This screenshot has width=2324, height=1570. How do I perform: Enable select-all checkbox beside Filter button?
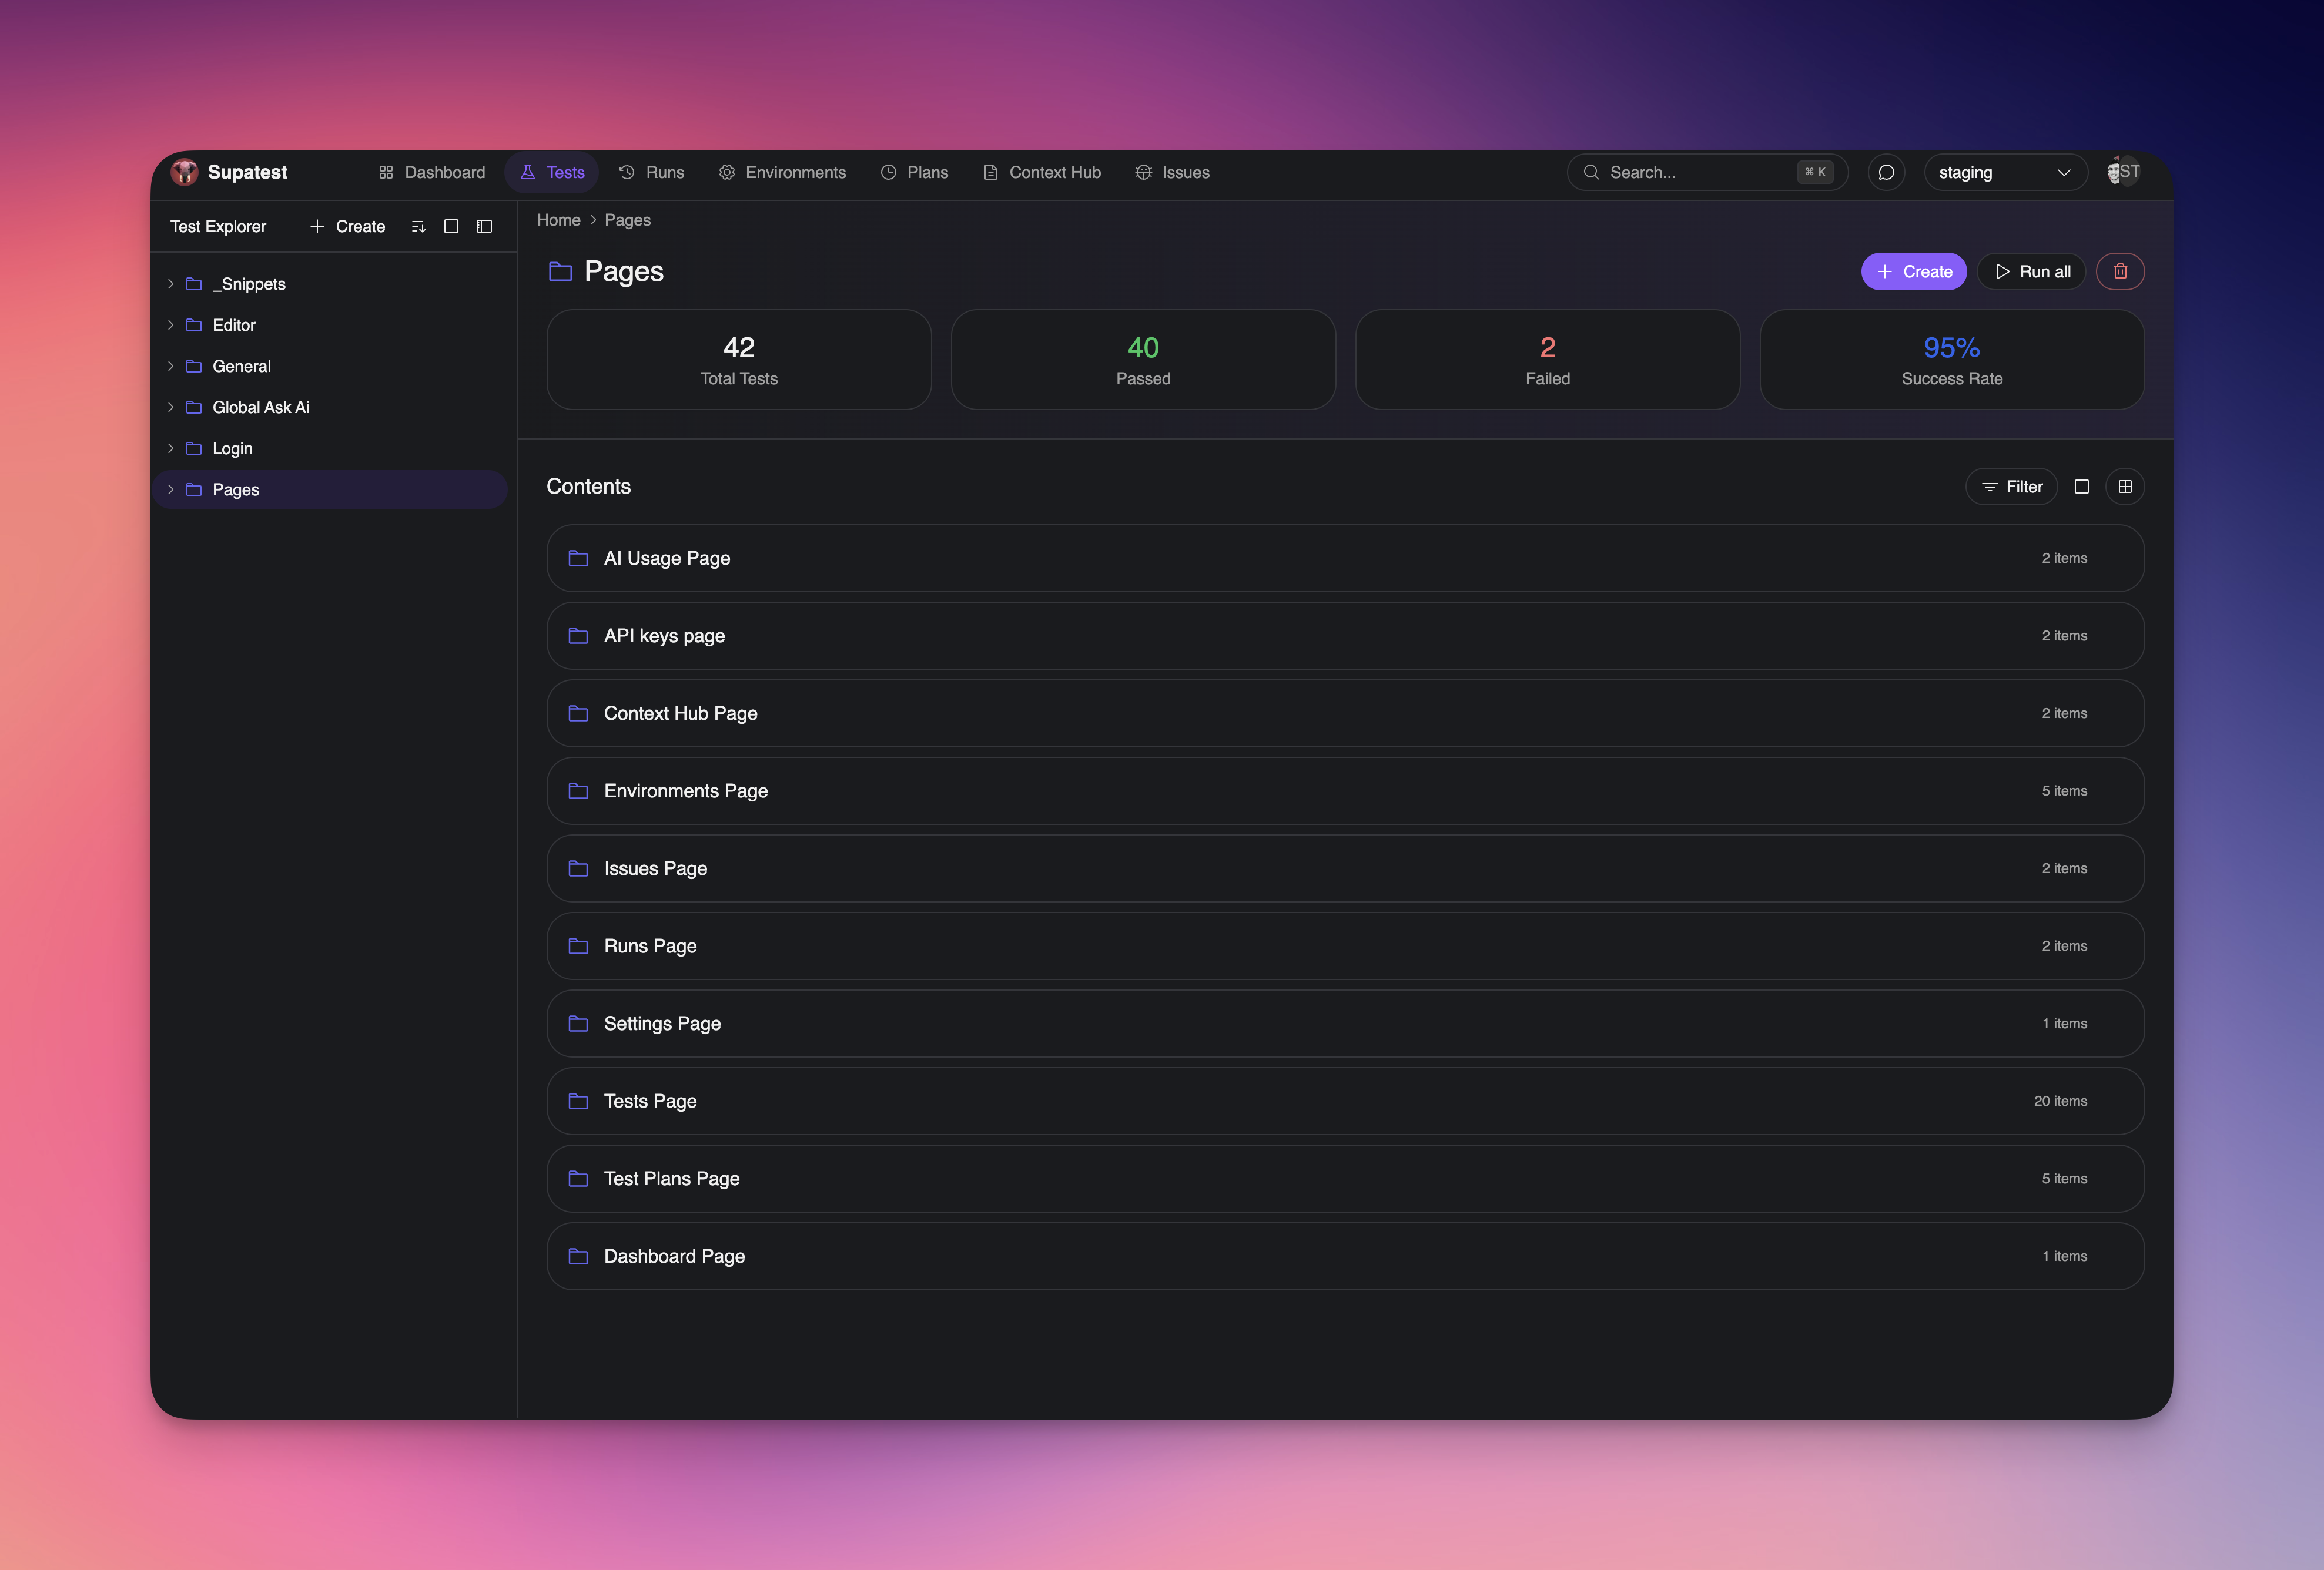pos(2083,487)
